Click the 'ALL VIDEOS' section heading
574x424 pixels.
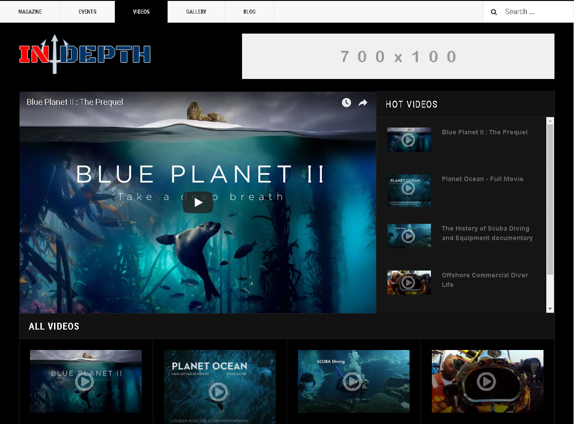point(54,326)
